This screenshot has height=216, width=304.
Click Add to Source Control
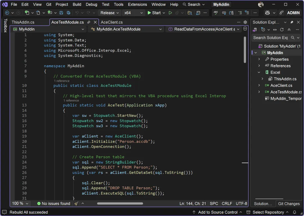click(x=218, y=212)
